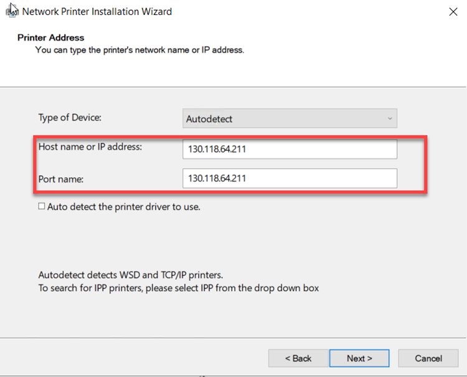Click the 'Type of Device:' label
467x377 pixels.
click(70, 117)
